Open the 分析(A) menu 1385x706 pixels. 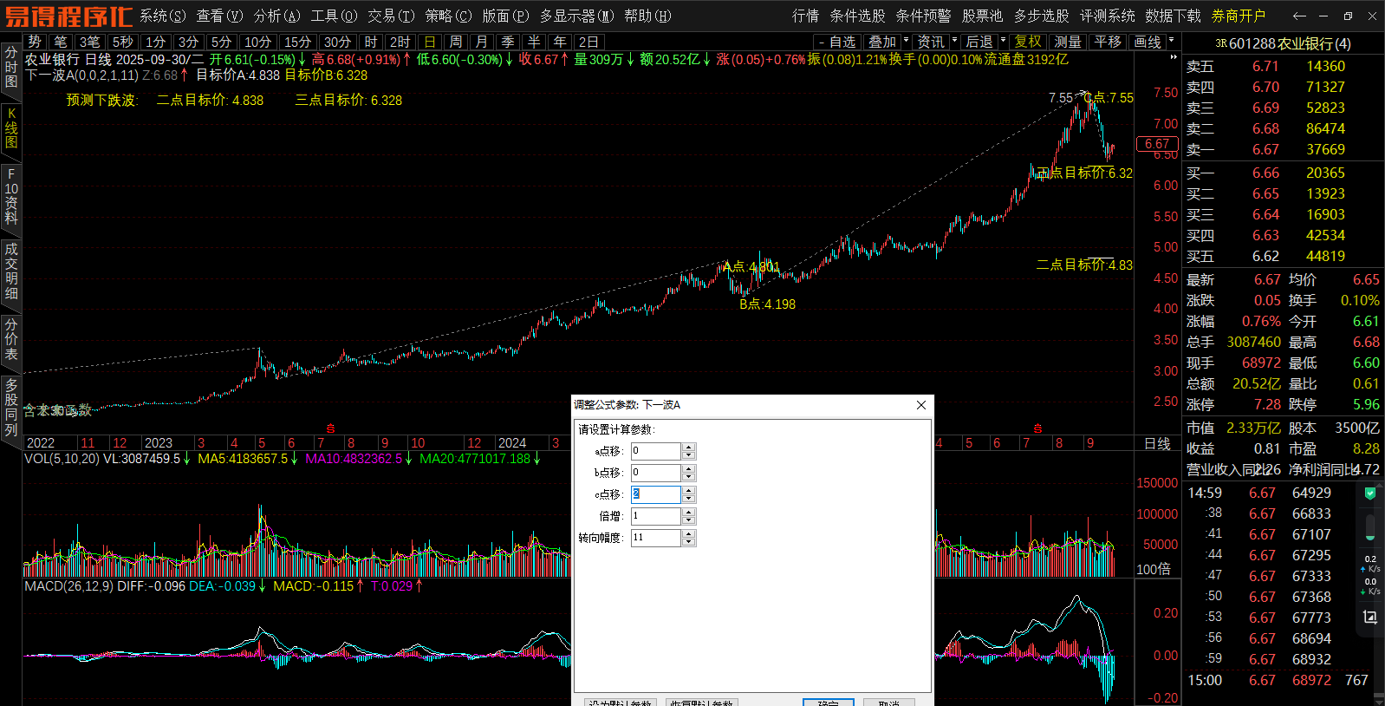pos(276,16)
